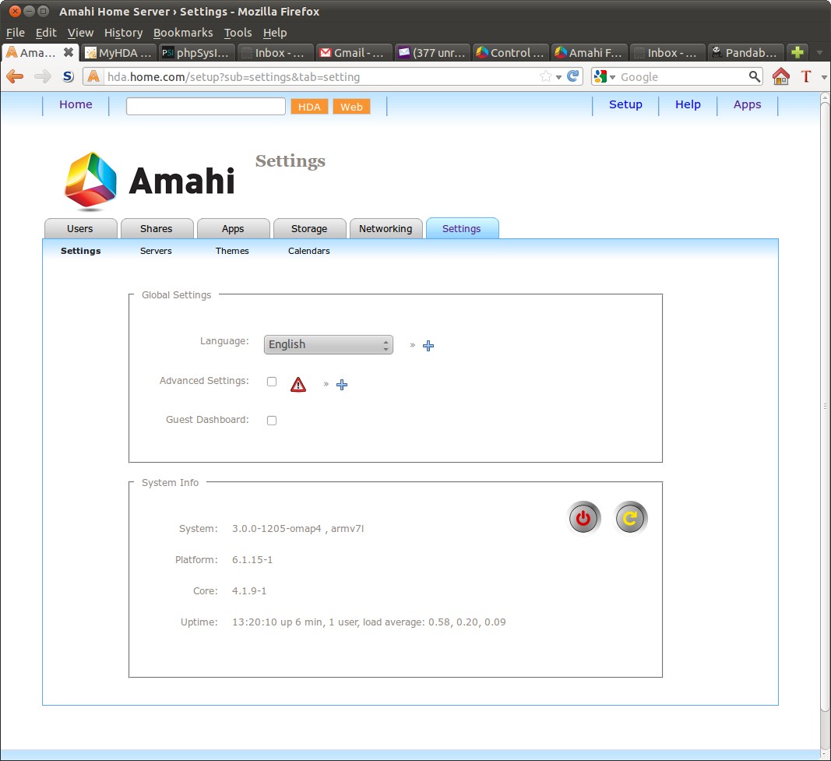
Task: Click the yellow reboot icon
Action: coord(630,518)
